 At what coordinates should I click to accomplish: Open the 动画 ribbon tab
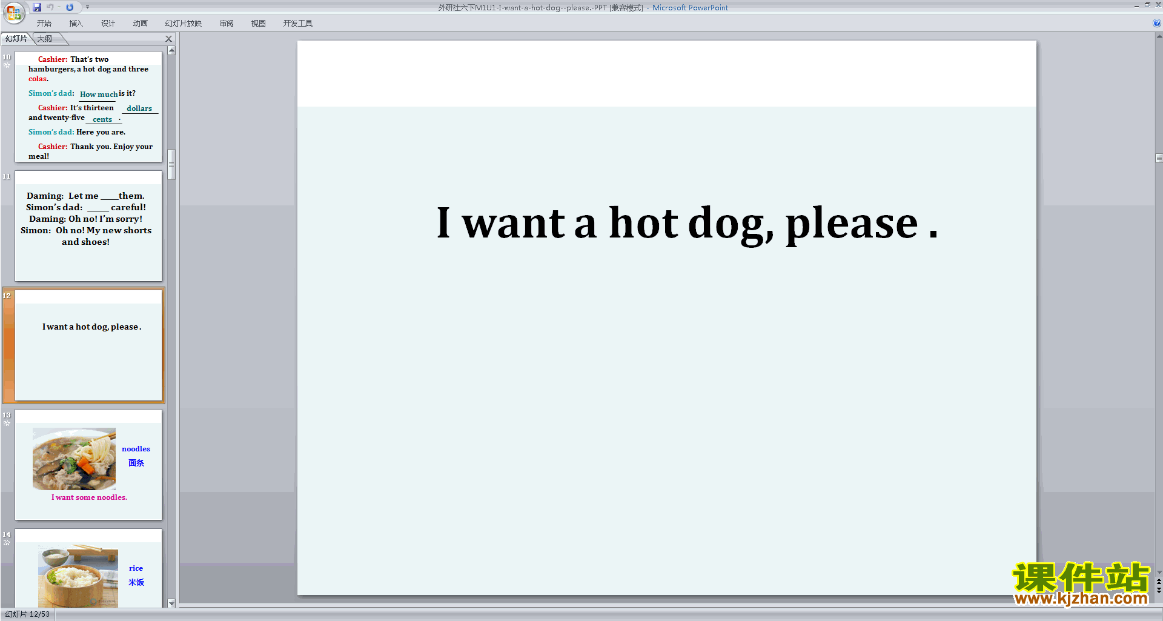140,24
